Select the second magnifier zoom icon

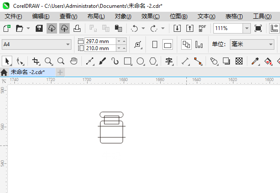[x=61, y=61]
